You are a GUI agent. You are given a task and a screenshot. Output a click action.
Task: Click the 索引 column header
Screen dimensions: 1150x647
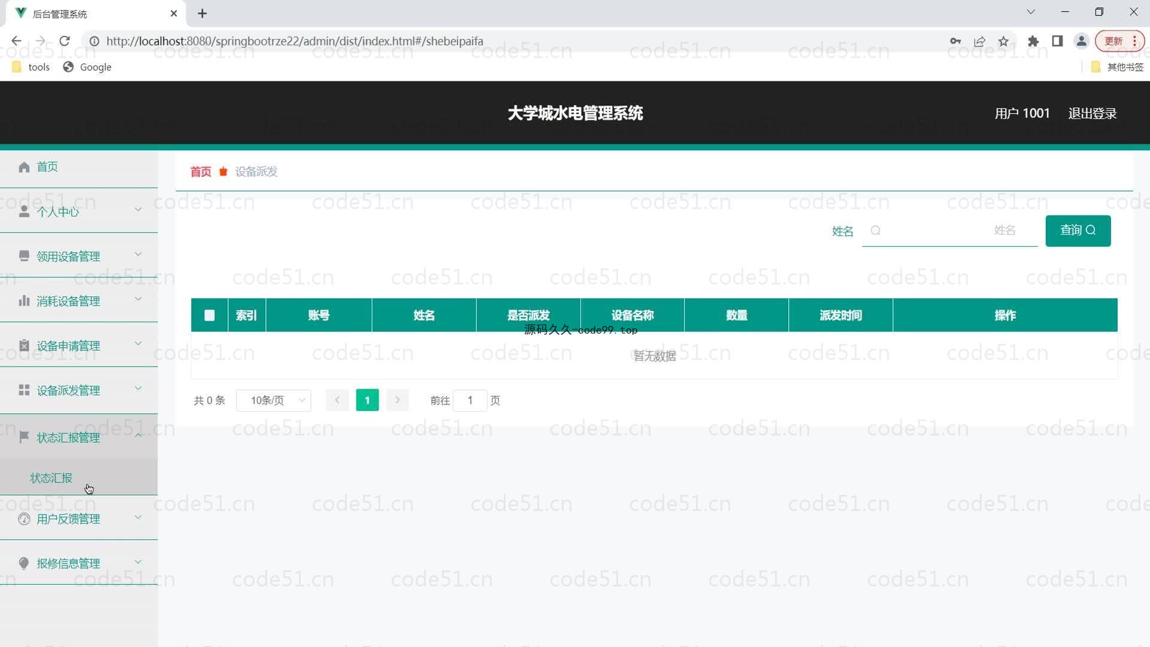click(x=247, y=315)
